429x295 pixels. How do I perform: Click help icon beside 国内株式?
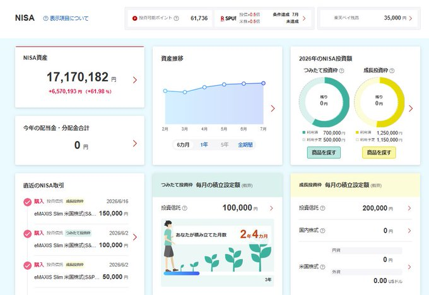322,231
